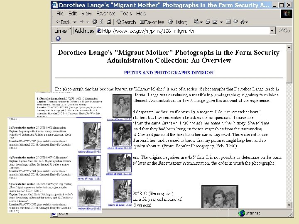Open the fourth thumbnail in the middle overlay column

click(x=122, y=191)
